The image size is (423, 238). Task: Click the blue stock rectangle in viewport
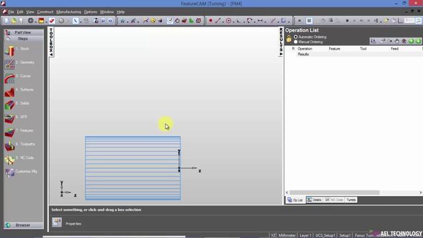[x=133, y=168]
